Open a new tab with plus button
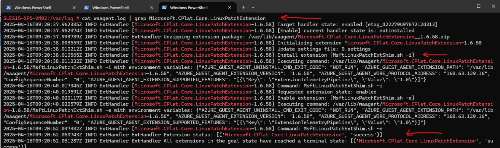 [x=243, y=7]
